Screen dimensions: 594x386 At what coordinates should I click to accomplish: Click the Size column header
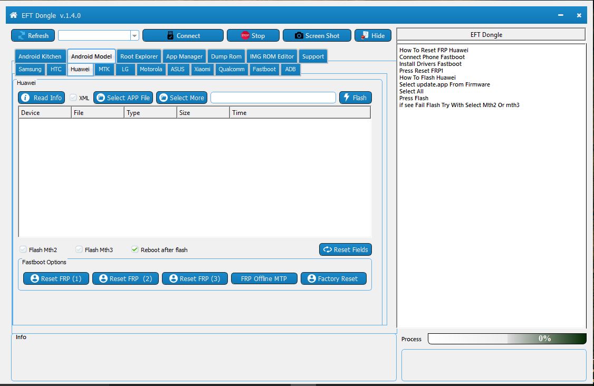tap(203, 112)
